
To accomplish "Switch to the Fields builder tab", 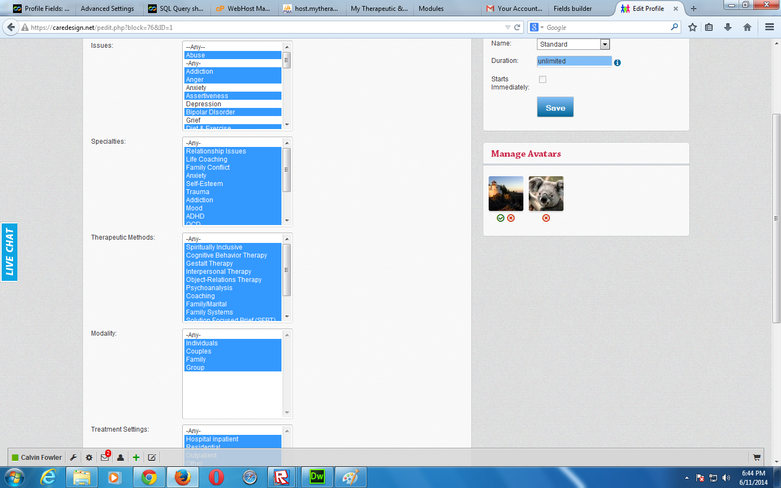I will click(x=573, y=9).
